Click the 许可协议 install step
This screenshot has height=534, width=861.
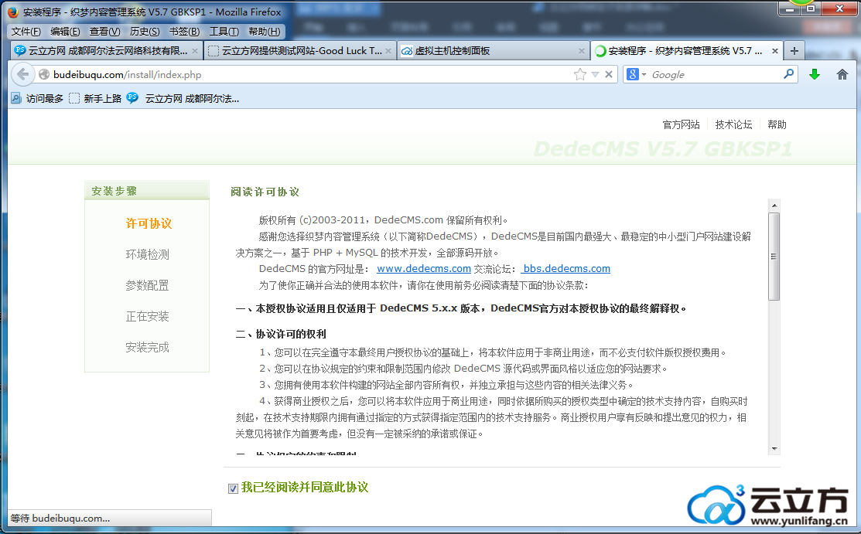coord(149,223)
